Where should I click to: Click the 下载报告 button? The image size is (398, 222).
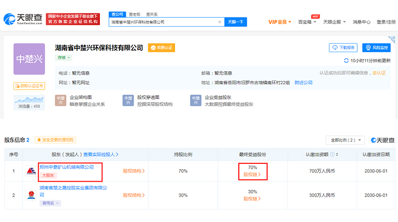[x=343, y=47]
